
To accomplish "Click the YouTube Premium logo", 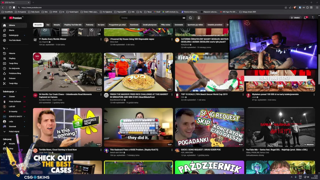I will [16, 18].
